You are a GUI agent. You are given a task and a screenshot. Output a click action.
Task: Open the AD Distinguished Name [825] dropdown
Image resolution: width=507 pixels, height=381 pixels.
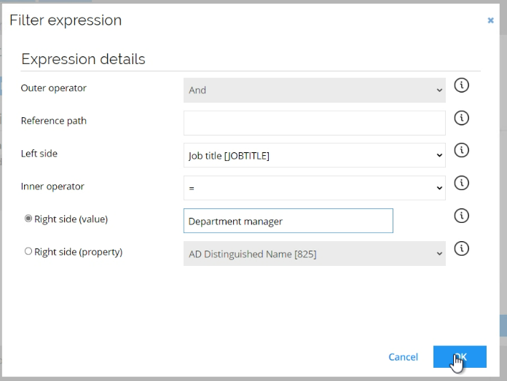(x=314, y=254)
